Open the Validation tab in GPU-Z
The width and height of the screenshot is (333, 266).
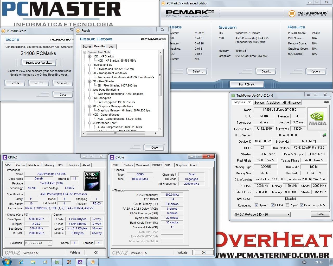tap(273, 103)
